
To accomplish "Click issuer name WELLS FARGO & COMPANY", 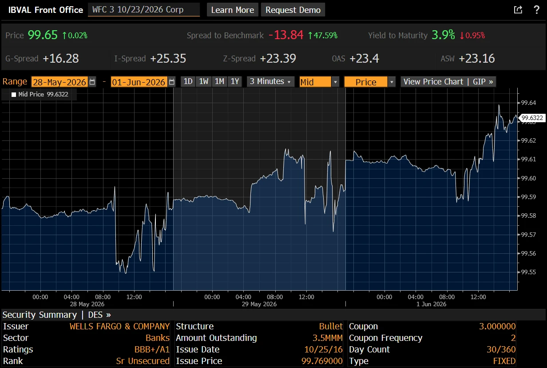I will point(119,326).
